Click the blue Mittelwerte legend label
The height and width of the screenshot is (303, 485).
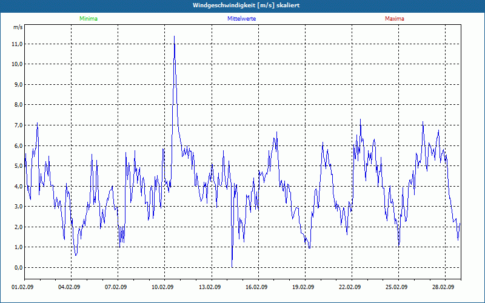[x=241, y=19]
